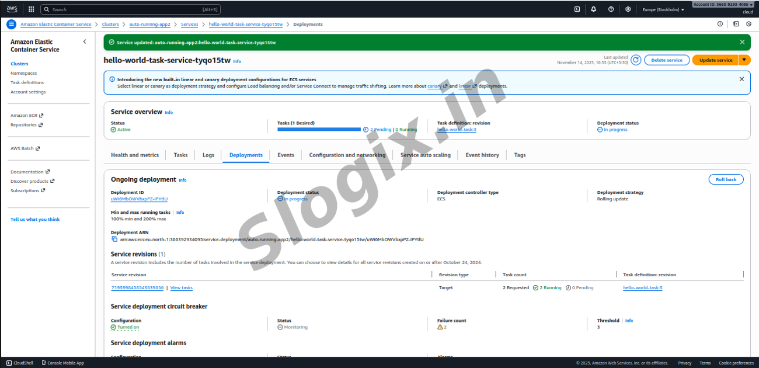Click the refresh button beside Delete service
Screen dimensions: 759x368
click(x=636, y=60)
